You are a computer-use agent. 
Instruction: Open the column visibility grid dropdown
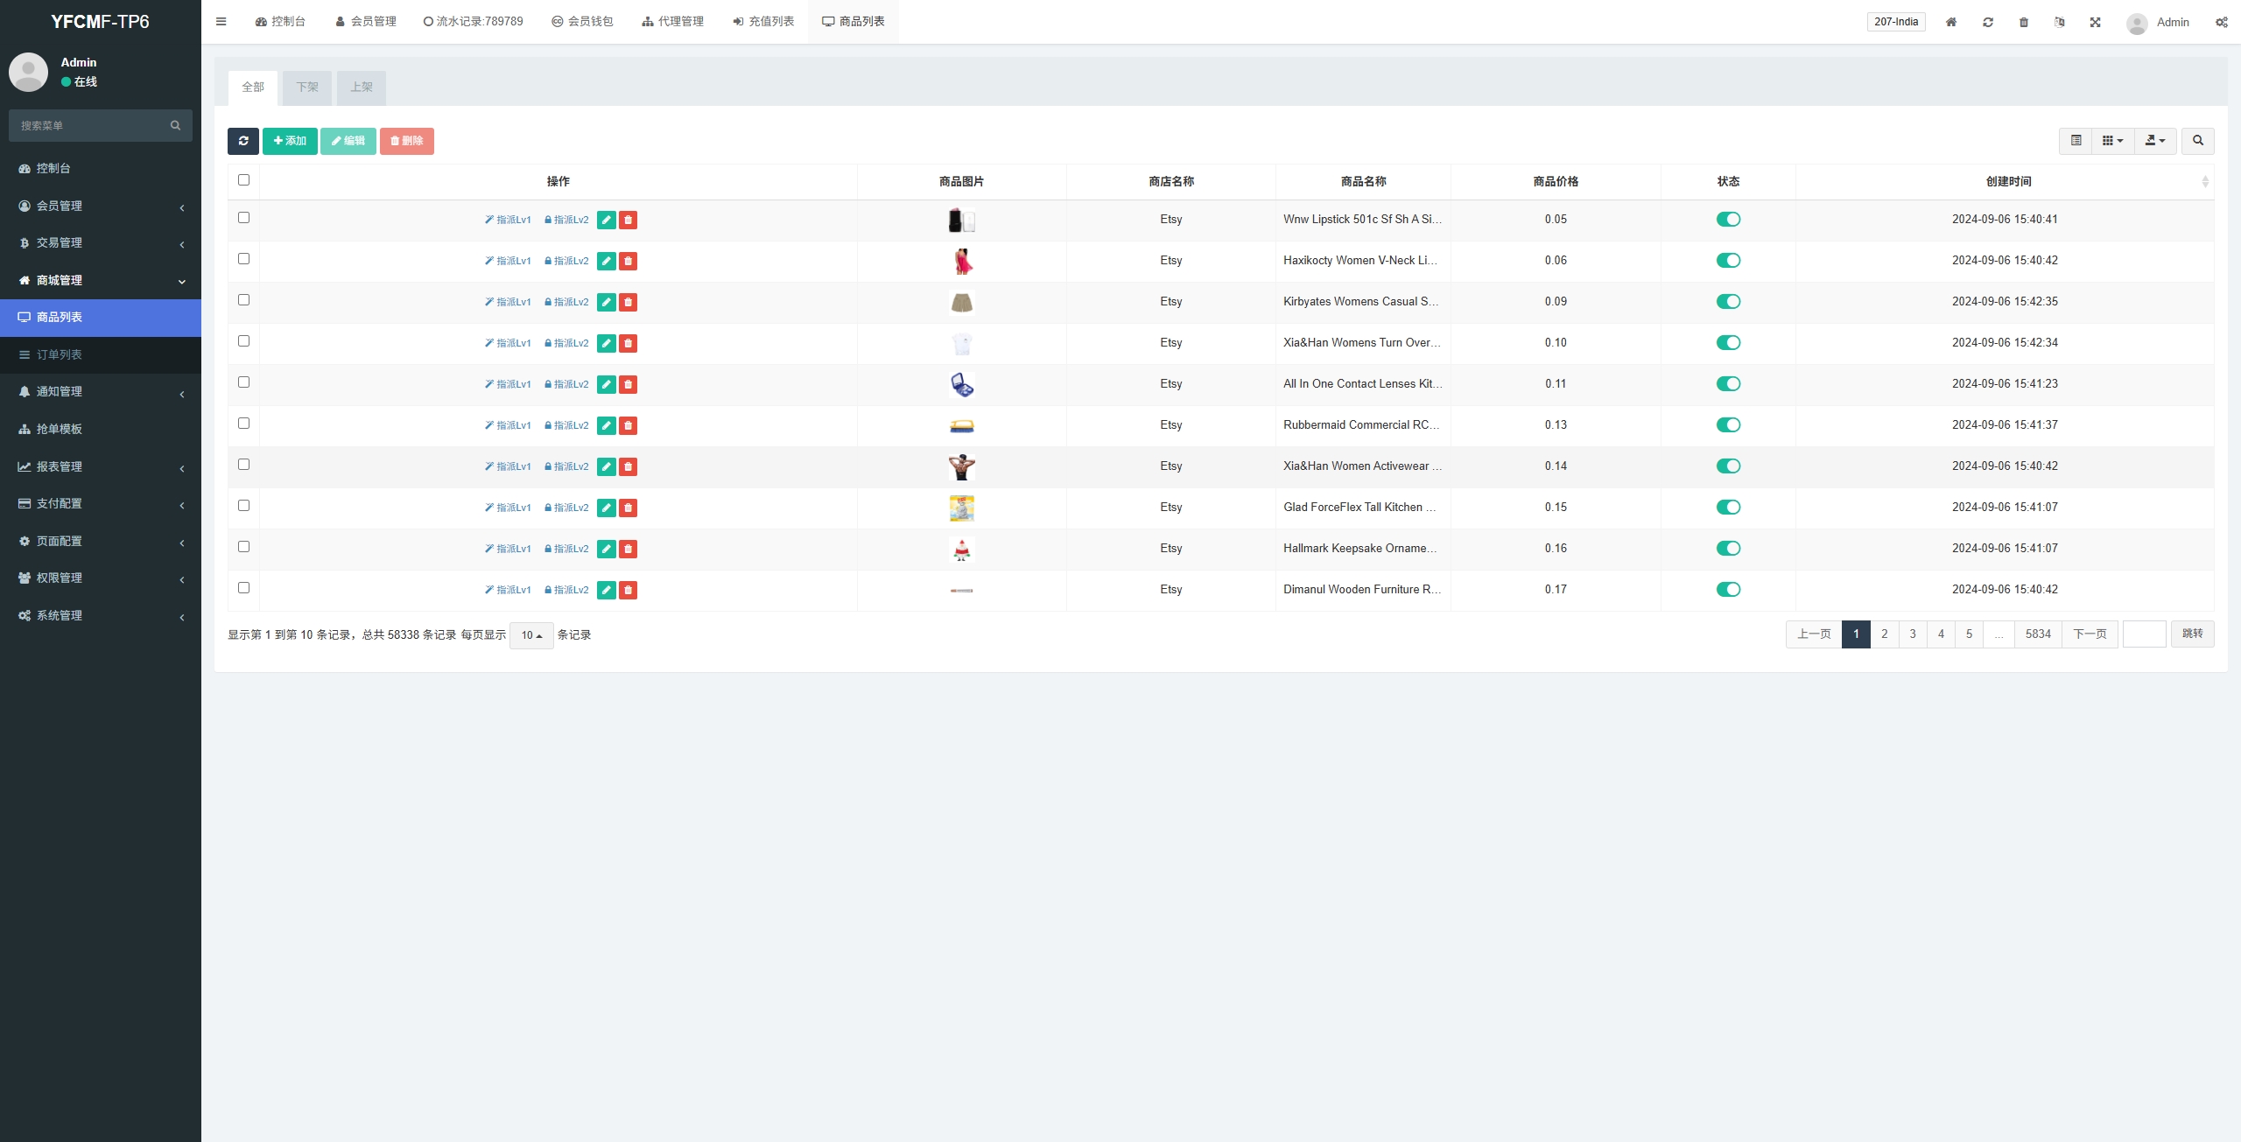[x=2112, y=141]
